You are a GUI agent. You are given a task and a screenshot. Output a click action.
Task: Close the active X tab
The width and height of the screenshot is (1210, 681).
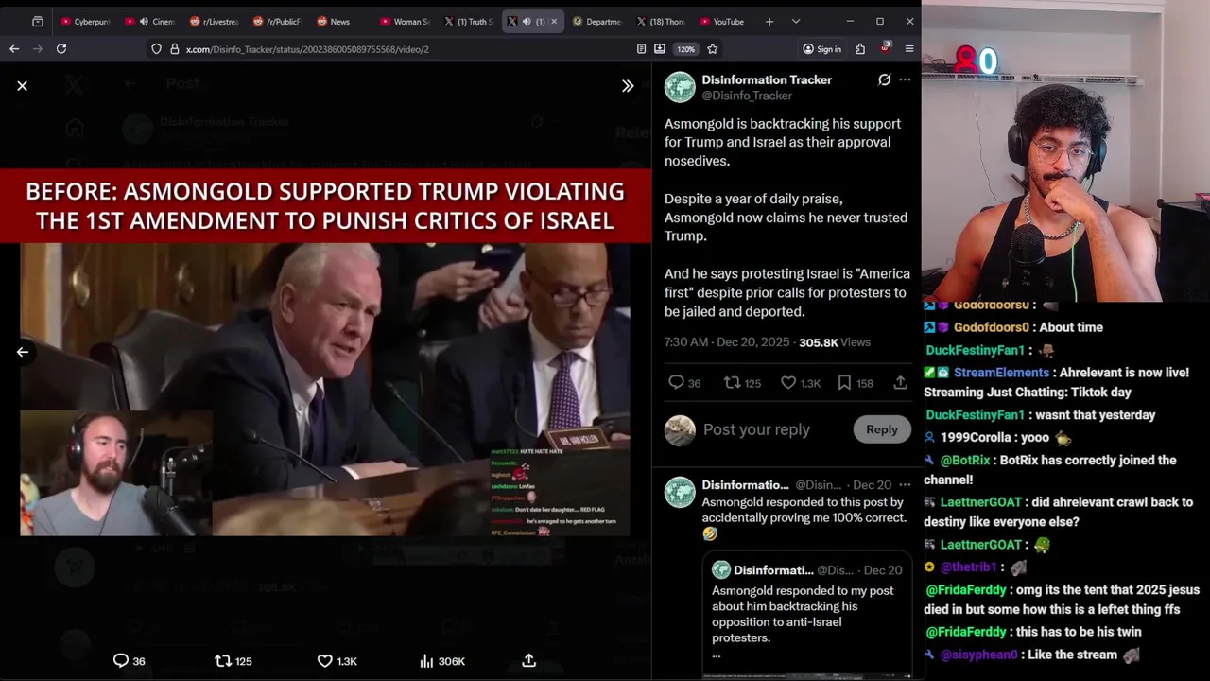pyautogui.click(x=554, y=21)
